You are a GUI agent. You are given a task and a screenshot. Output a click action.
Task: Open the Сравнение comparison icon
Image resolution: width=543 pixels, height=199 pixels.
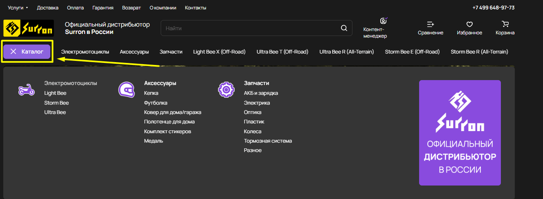430,25
